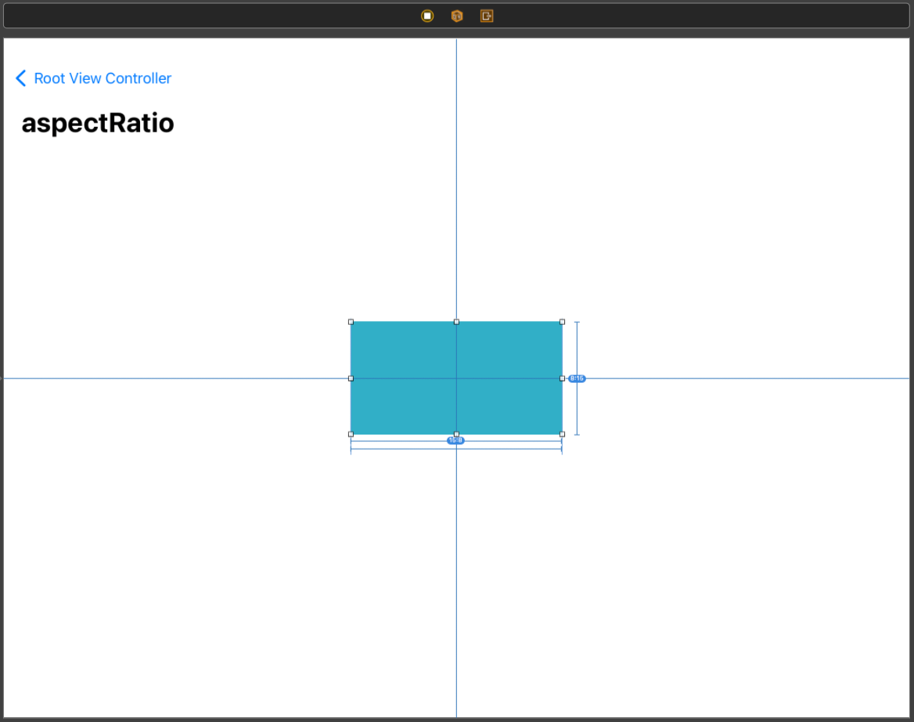This screenshot has height=722, width=914.
Task: Click the Root View Controller back link
Action: [103, 78]
